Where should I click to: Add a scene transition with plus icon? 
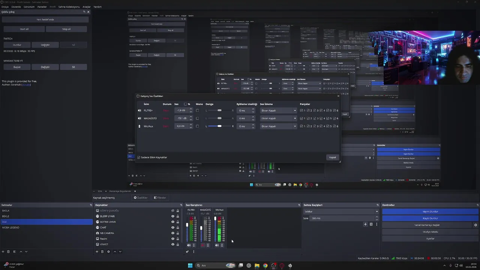coord(365,224)
